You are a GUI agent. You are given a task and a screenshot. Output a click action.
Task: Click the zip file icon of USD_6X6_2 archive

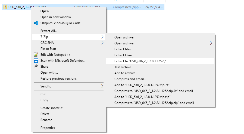(5, 7)
